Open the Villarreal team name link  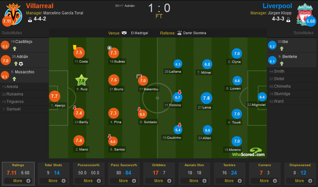[40, 6]
